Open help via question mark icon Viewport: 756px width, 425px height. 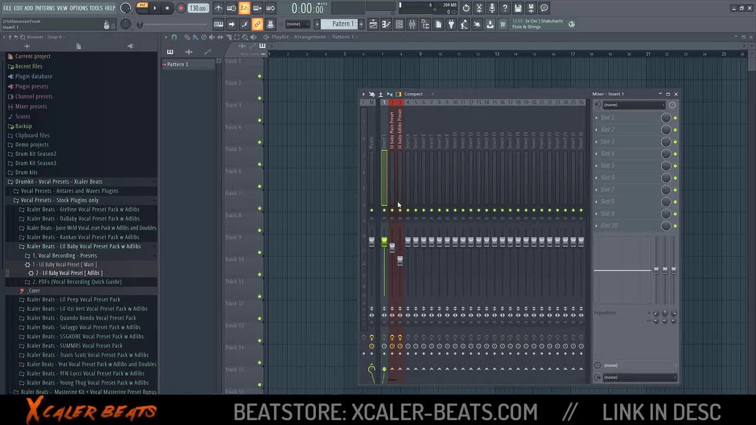(x=505, y=8)
